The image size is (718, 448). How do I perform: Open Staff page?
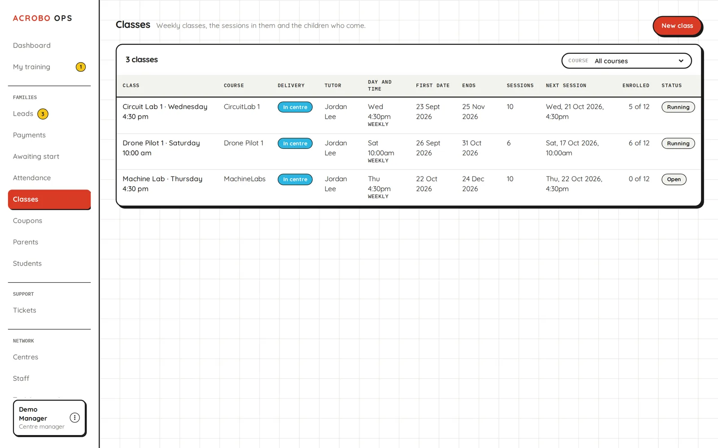point(21,379)
